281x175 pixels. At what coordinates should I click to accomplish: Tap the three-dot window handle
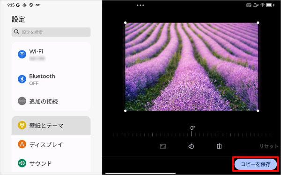click(140, 5)
